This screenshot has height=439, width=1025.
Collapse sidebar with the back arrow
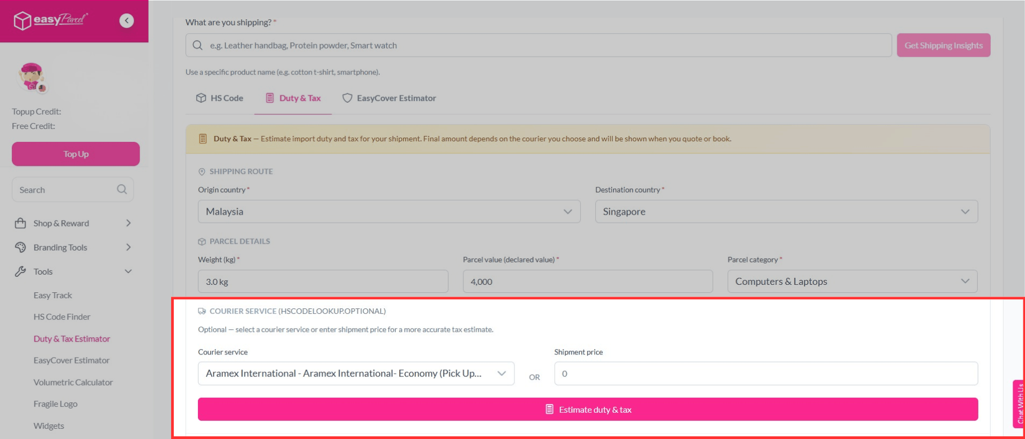tap(127, 21)
